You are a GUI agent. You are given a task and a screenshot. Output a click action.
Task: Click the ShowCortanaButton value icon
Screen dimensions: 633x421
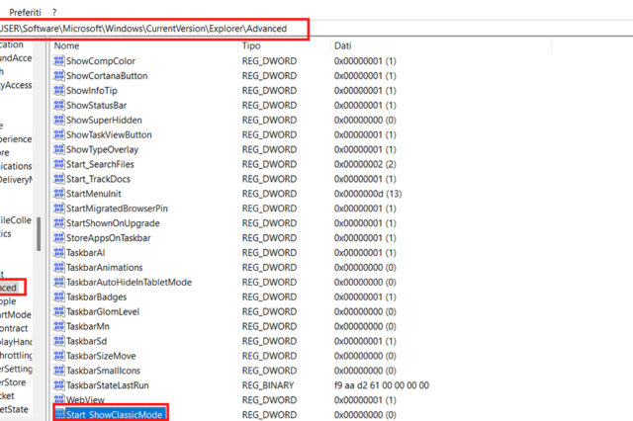[59, 75]
